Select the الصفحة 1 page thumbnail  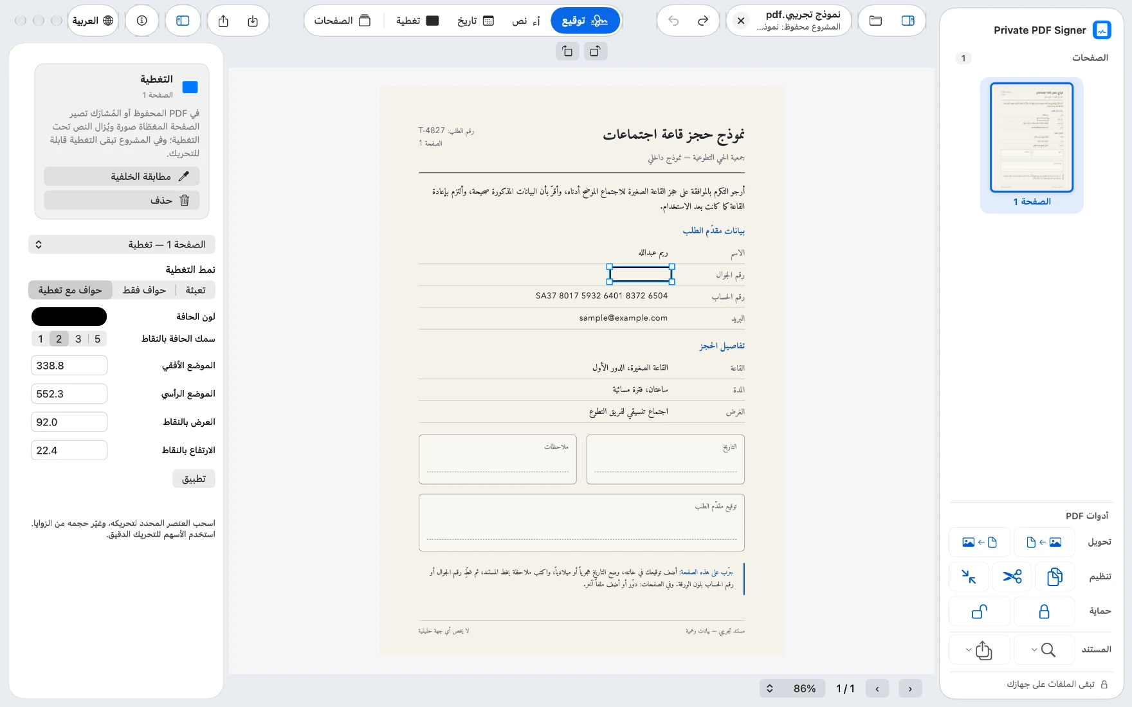(1032, 145)
